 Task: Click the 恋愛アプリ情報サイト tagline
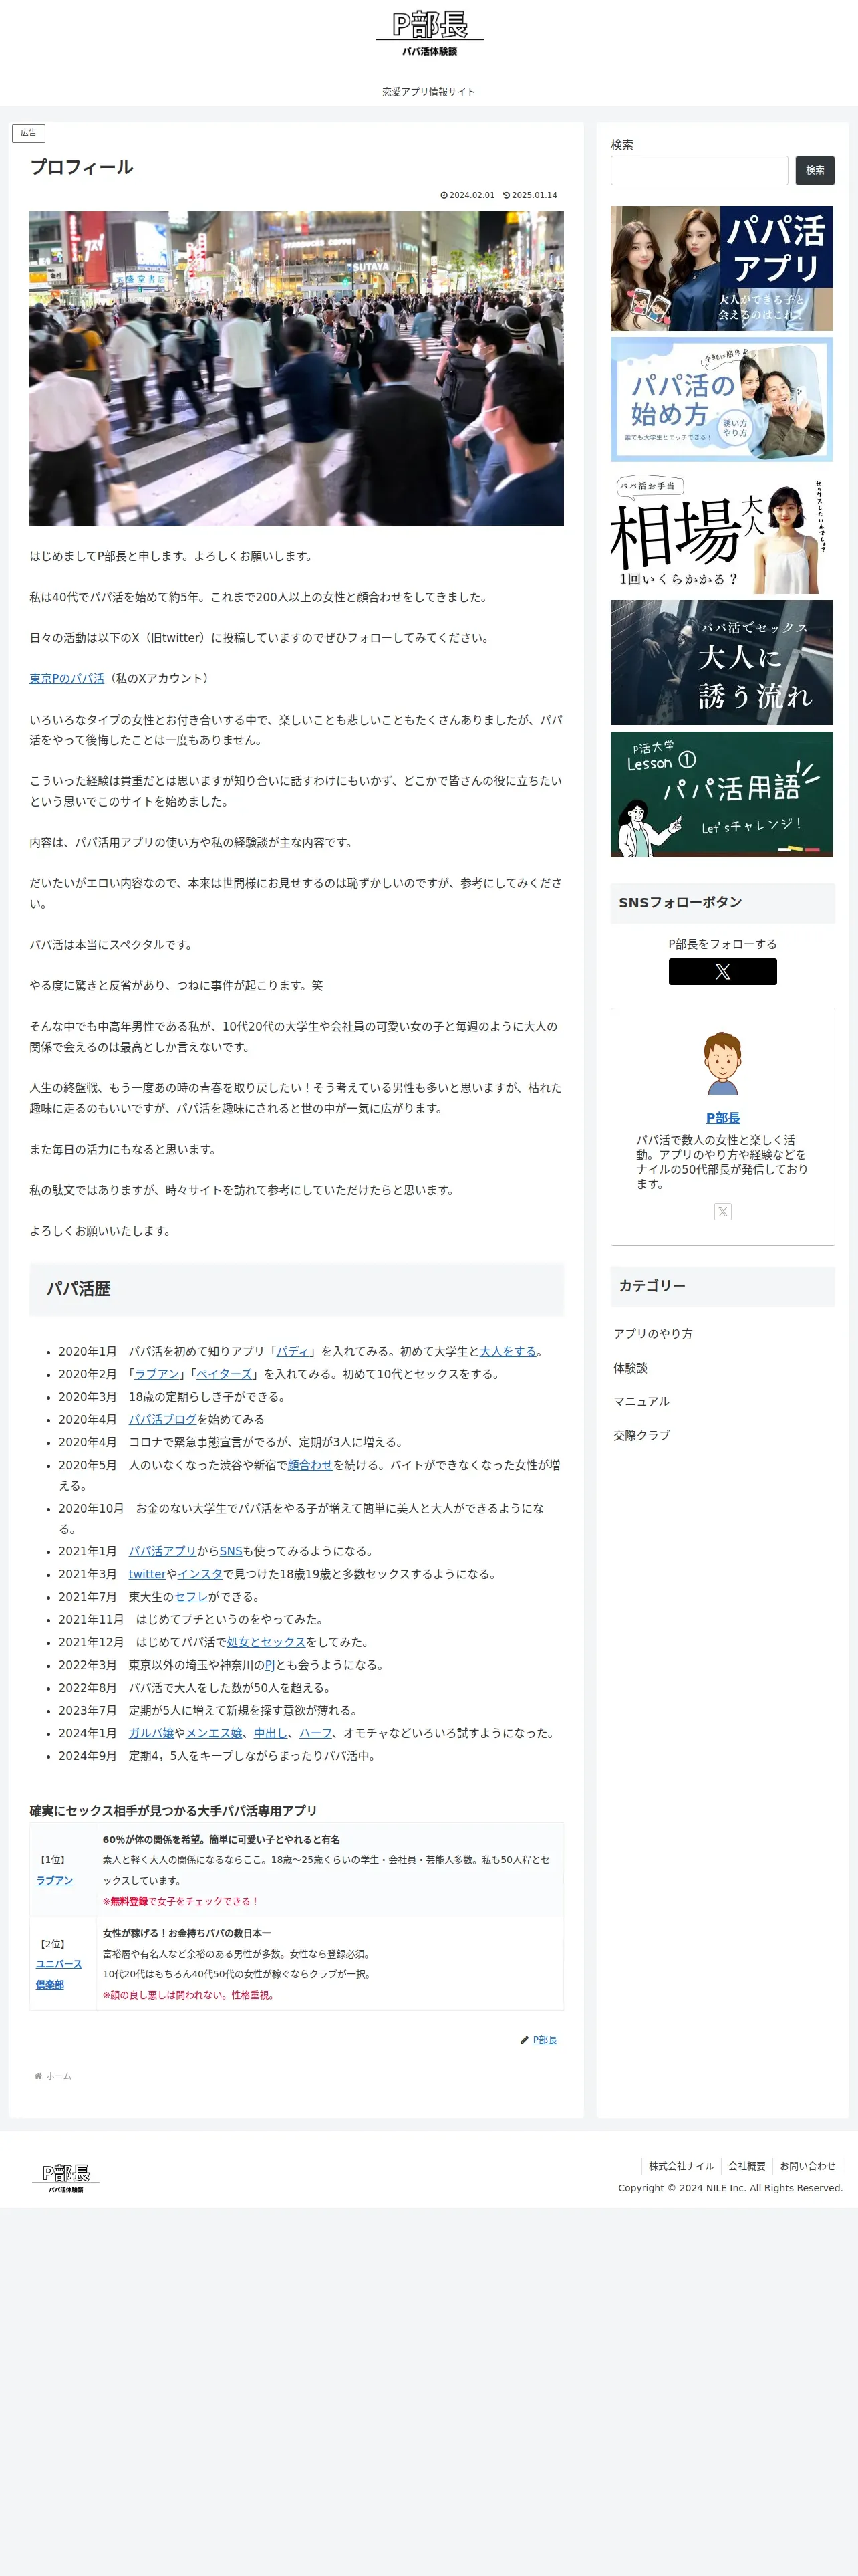428,92
